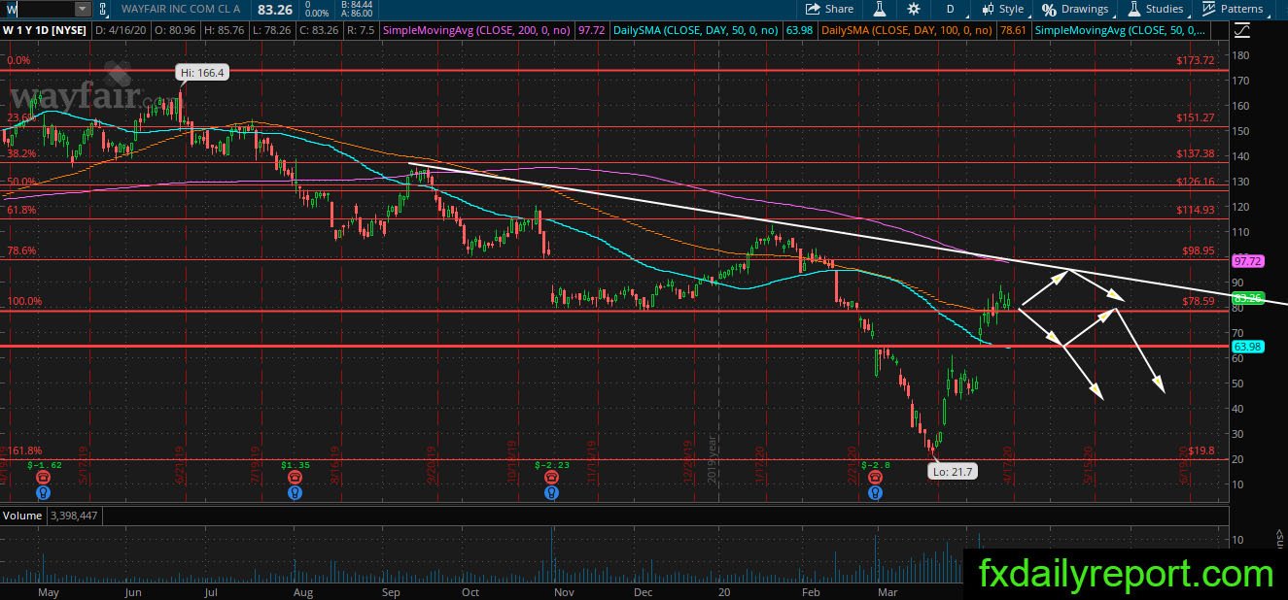Click the $98.95 Fibonacci price label
The image size is (1288, 600).
pyautogui.click(x=1199, y=250)
